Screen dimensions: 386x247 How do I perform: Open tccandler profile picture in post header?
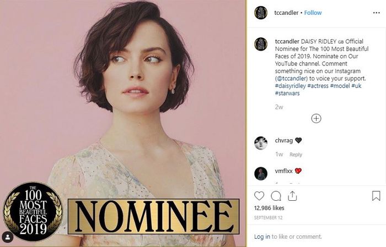coord(261,13)
